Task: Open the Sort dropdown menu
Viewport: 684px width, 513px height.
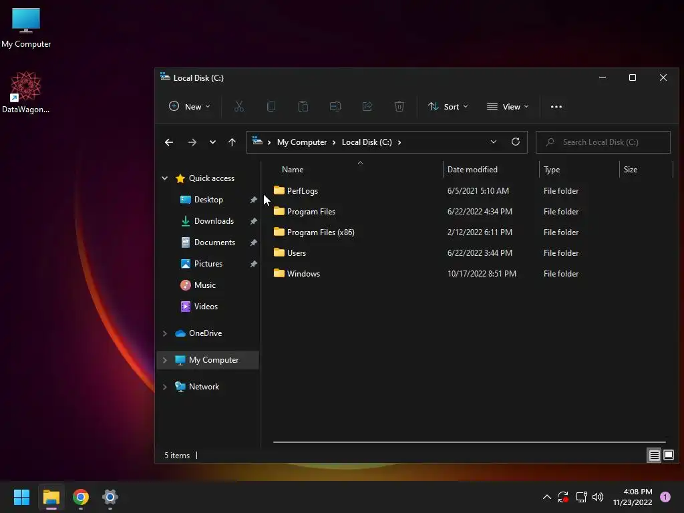Action: click(x=448, y=106)
